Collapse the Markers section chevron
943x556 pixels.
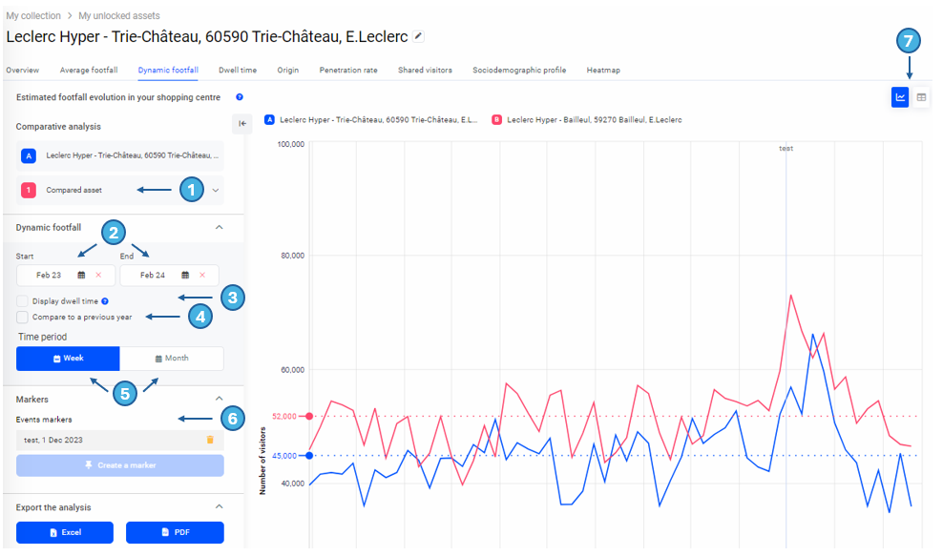219,400
